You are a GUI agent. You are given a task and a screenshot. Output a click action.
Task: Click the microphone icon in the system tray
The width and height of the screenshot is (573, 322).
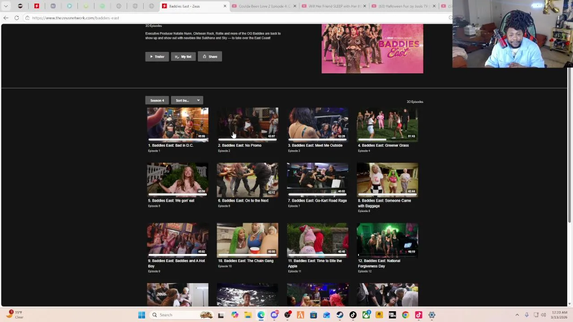pos(526,315)
